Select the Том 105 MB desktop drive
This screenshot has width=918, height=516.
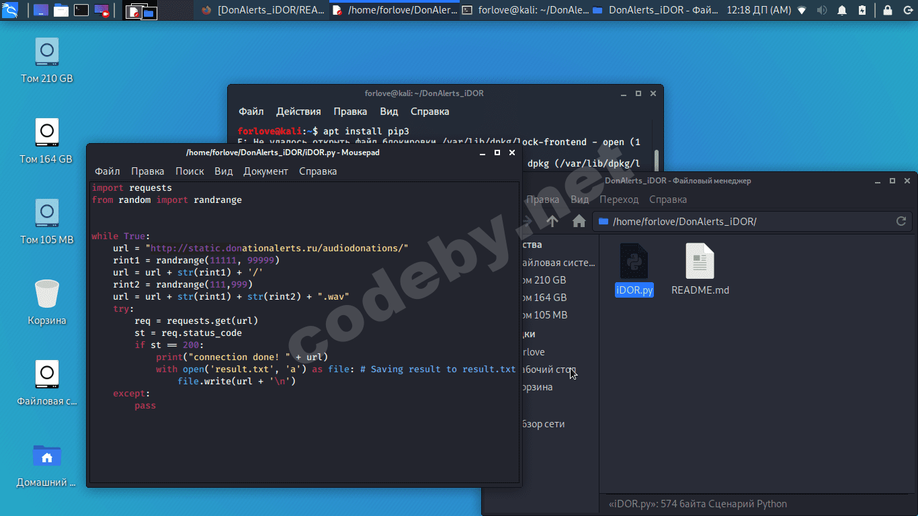46,222
